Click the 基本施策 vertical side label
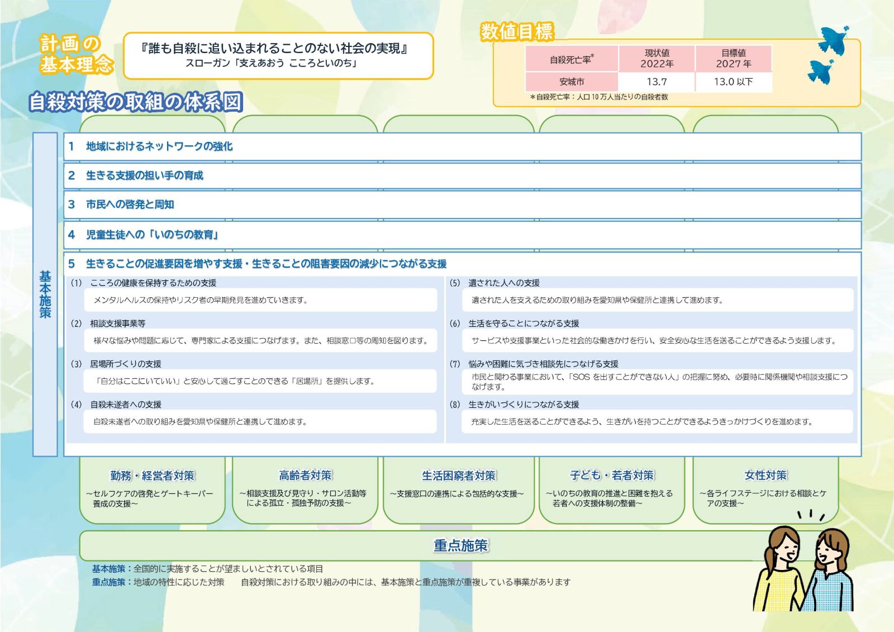894x632 pixels. [x=45, y=294]
